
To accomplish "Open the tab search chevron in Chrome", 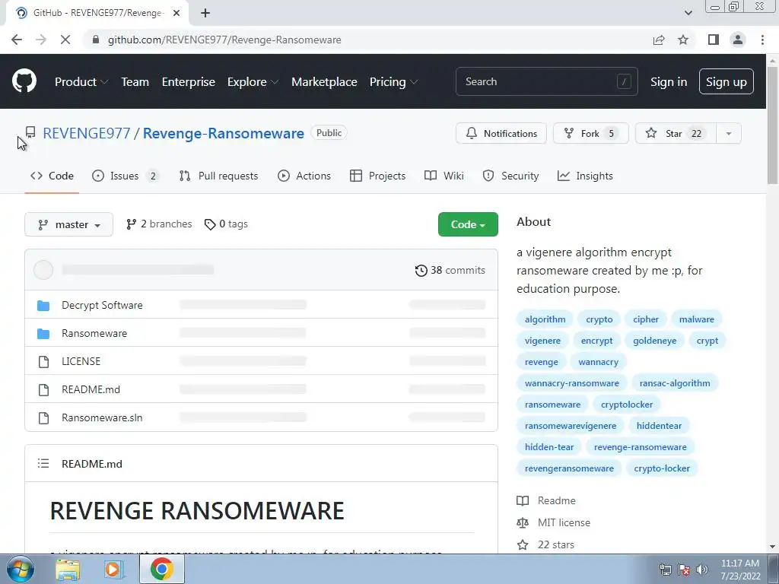I will point(688,13).
